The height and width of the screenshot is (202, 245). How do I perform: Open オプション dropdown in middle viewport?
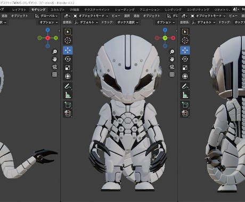coord(166,22)
